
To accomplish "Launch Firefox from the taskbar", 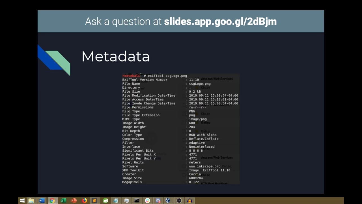I will (84, 201).
